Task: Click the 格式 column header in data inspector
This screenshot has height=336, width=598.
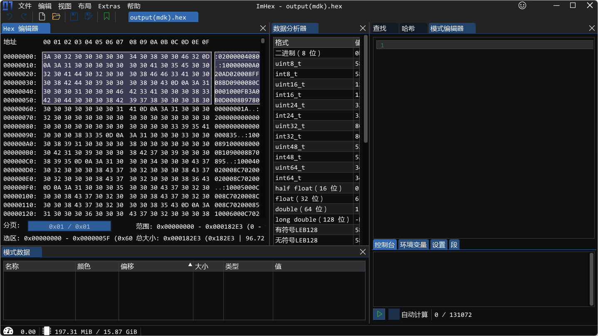Action: click(x=314, y=42)
